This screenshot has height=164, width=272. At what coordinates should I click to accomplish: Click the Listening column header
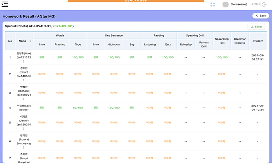pyautogui.click(x=149, y=45)
